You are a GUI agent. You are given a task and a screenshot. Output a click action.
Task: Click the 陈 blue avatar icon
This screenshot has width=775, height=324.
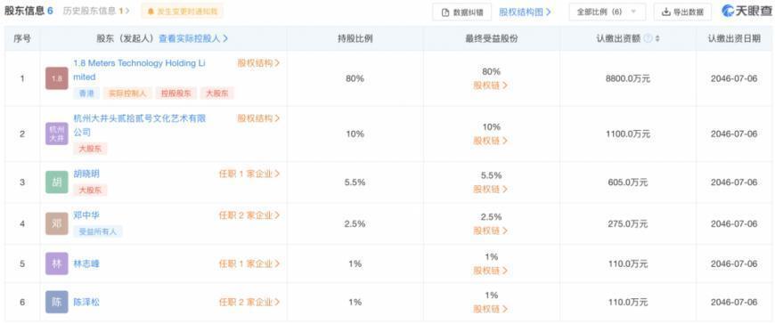pyautogui.click(x=57, y=302)
